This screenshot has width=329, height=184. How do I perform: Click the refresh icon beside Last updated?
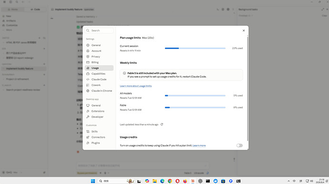162,125
